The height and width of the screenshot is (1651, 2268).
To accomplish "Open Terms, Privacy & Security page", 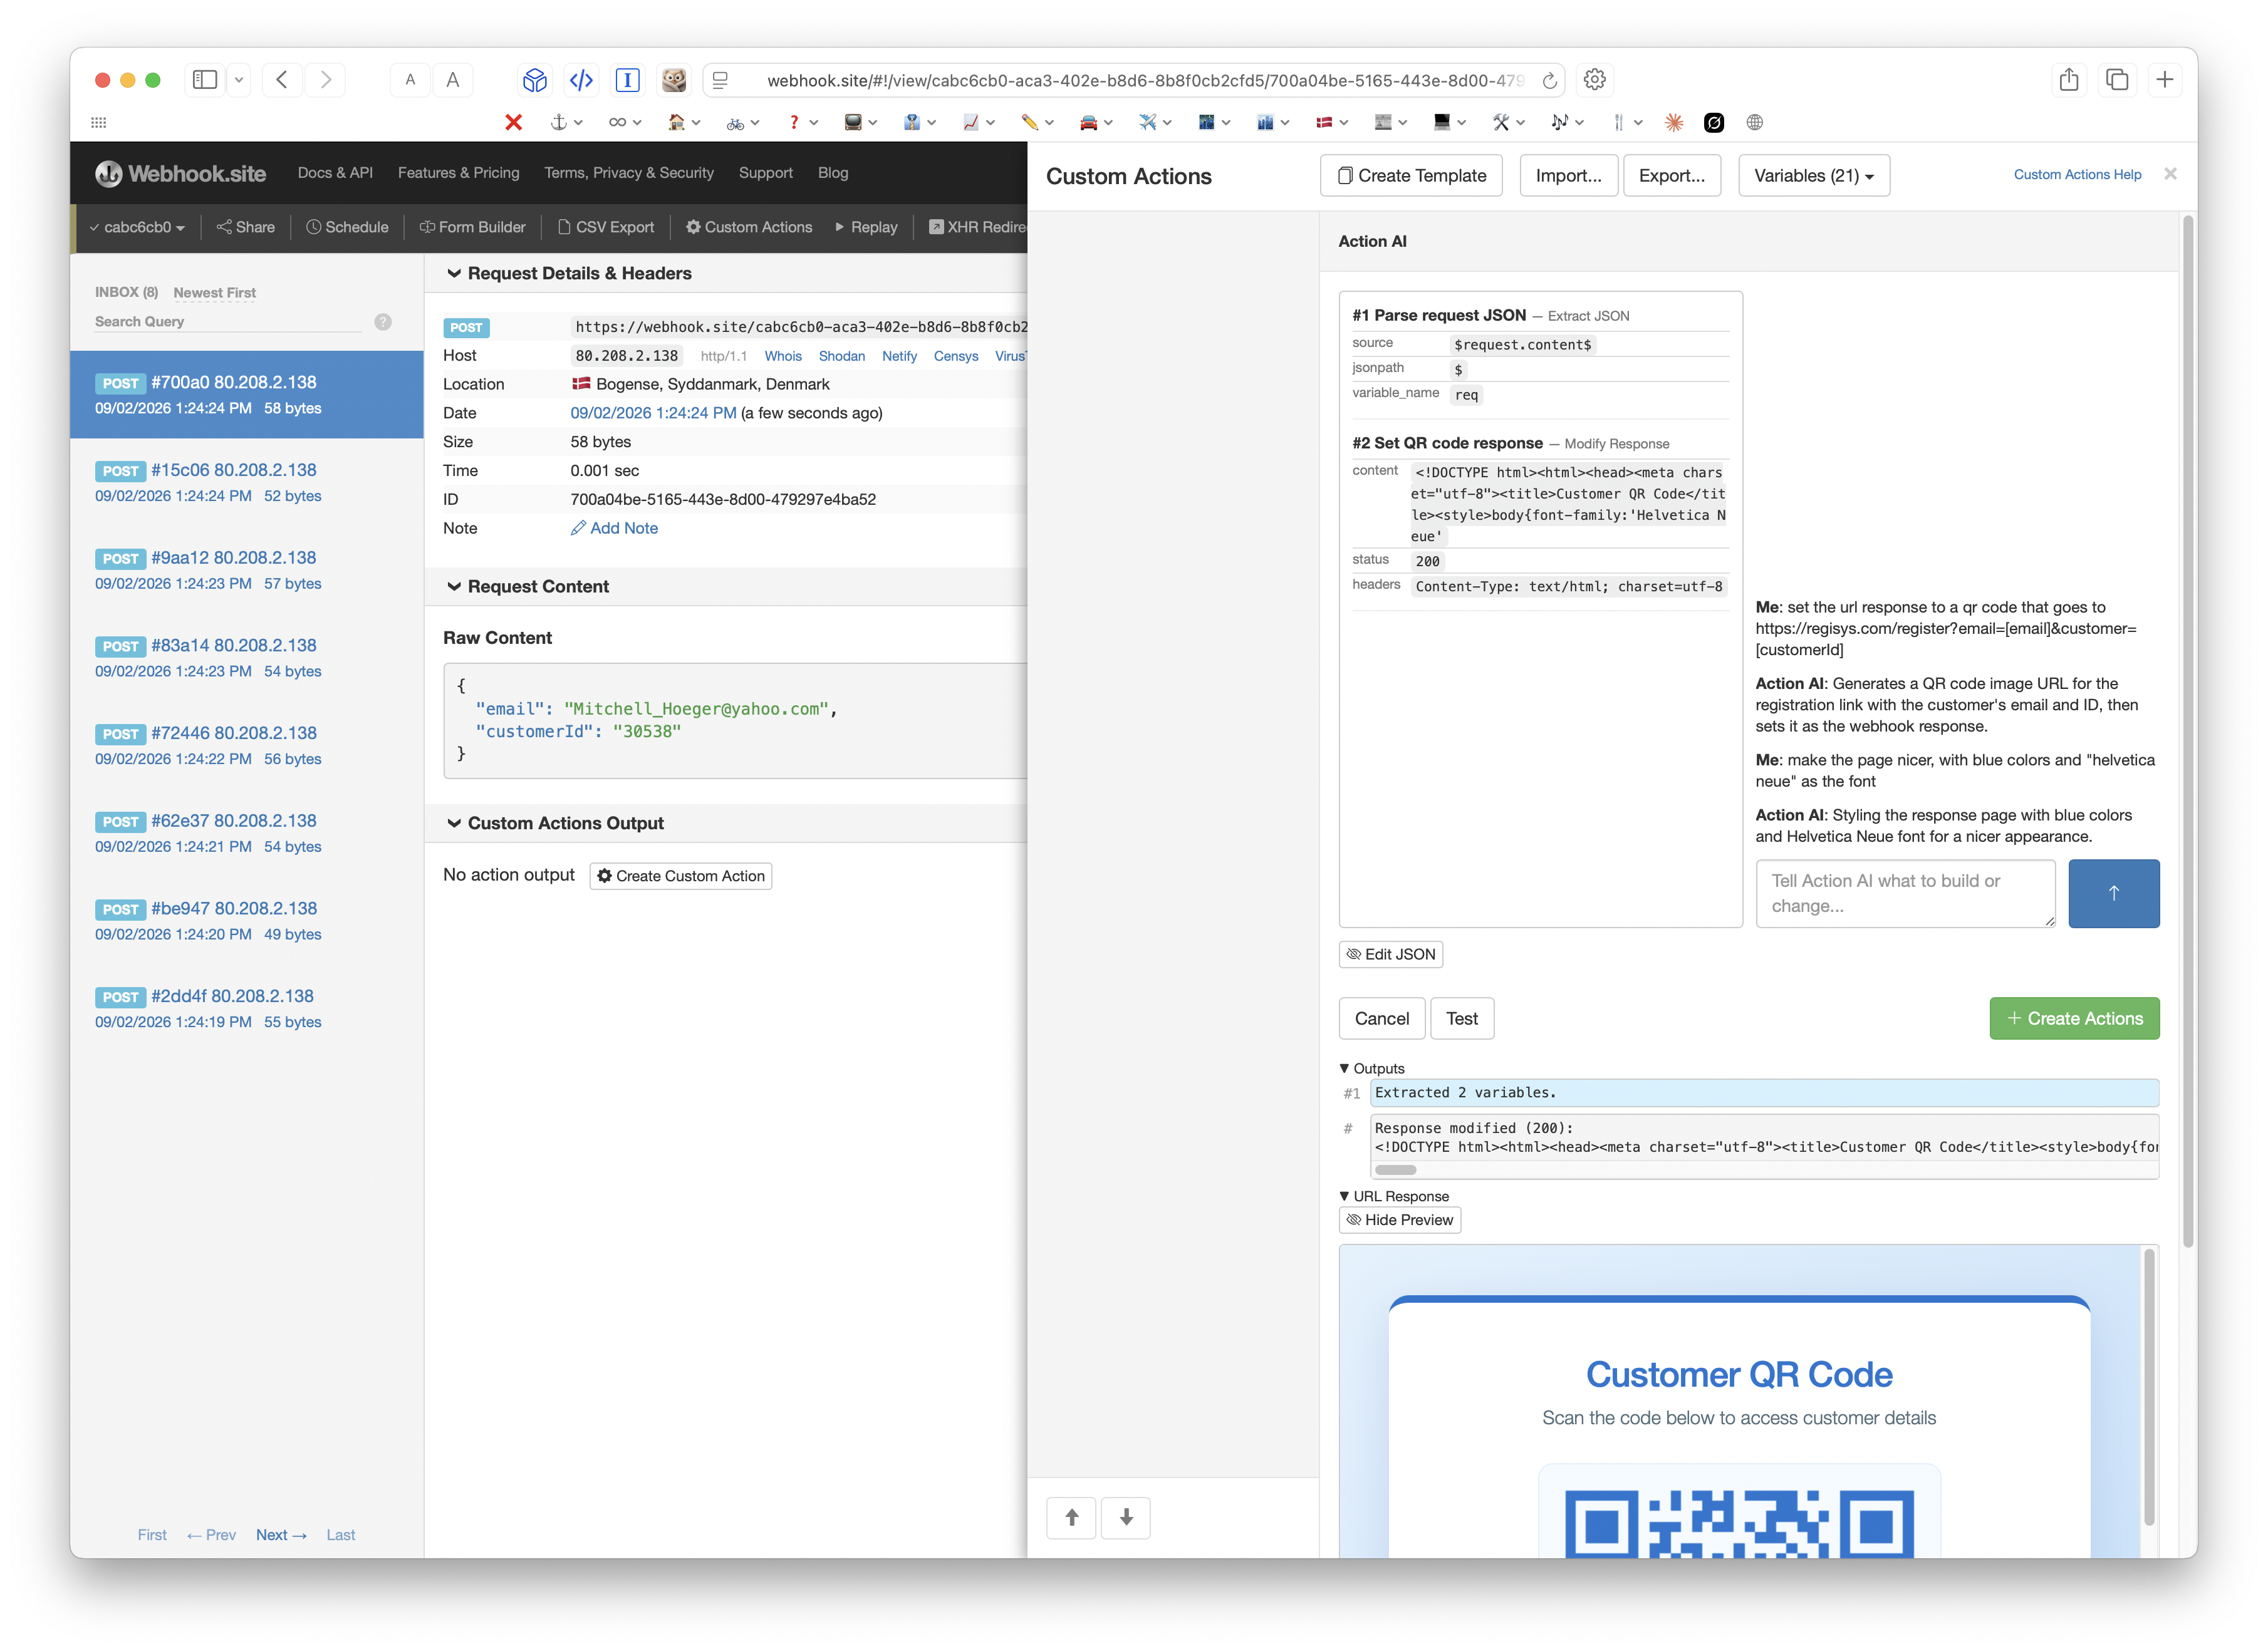I will (628, 173).
